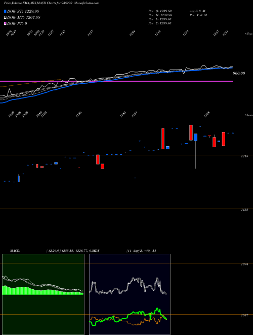Screen dimensions: 253x335
Task: Click the 960.00 price label
Action: [x=239, y=73]
